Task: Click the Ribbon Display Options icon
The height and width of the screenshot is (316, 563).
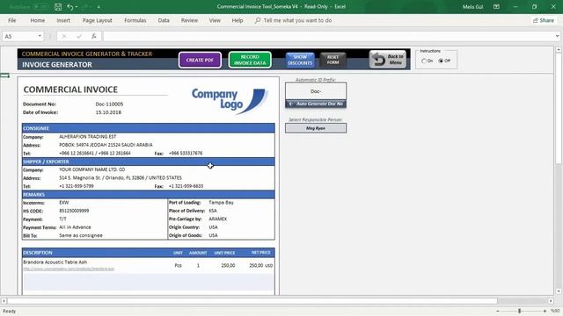Action: point(496,7)
